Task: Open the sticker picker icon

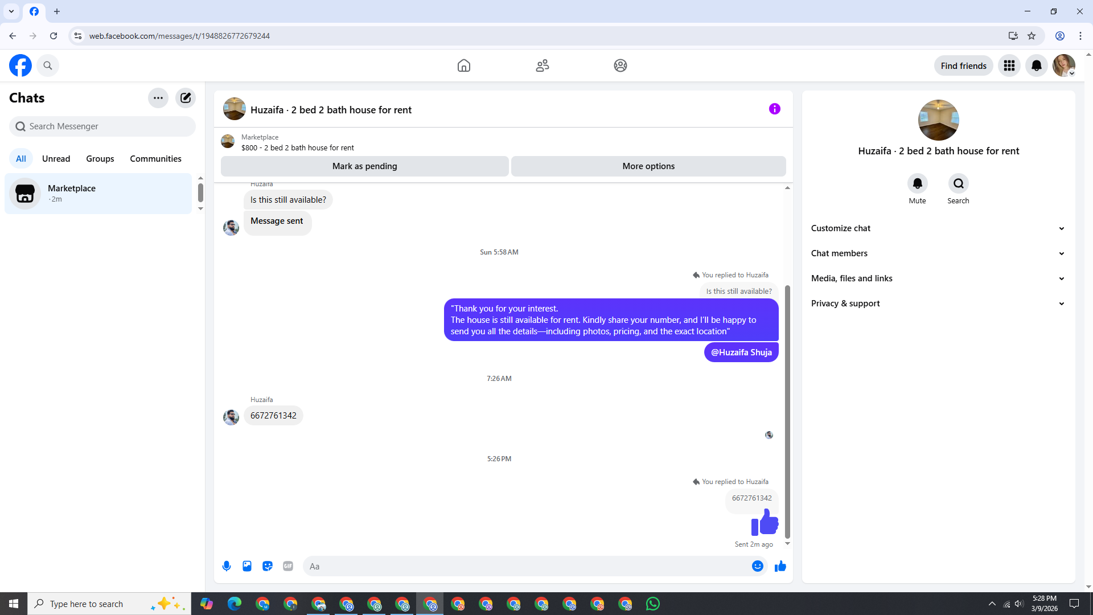Action: click(268, 566)
